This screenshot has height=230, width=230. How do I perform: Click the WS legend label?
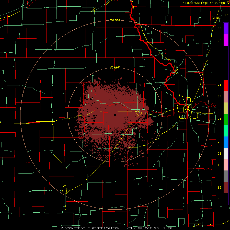[x=219, y=142]
